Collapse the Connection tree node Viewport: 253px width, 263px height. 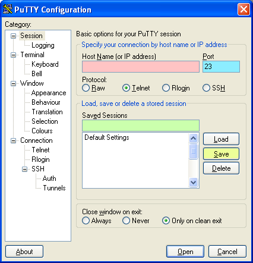[x=13, y=140]
